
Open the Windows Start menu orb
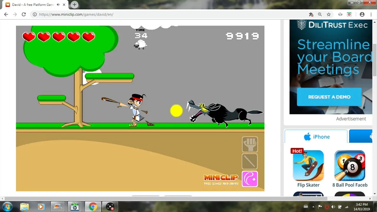coord(7,207)
